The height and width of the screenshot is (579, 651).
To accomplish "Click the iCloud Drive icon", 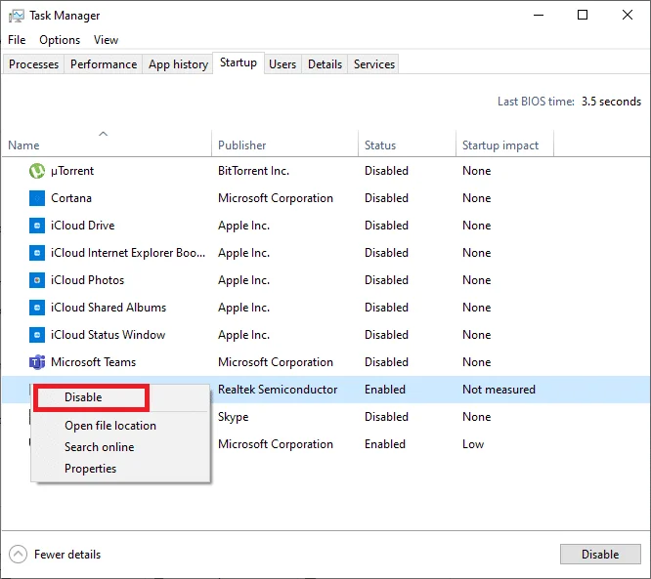I will 37,226.
